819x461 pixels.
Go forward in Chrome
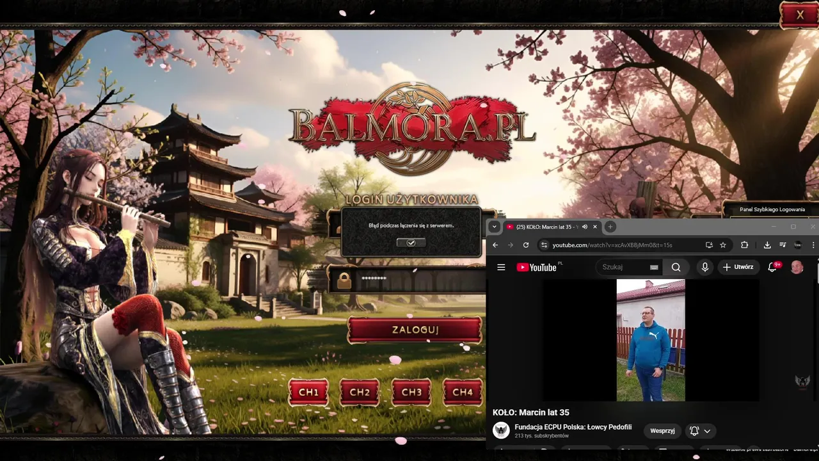(511, 245)
